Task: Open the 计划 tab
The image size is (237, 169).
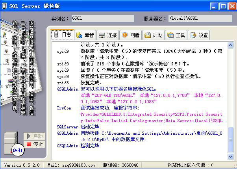Action: pos(153,35)
